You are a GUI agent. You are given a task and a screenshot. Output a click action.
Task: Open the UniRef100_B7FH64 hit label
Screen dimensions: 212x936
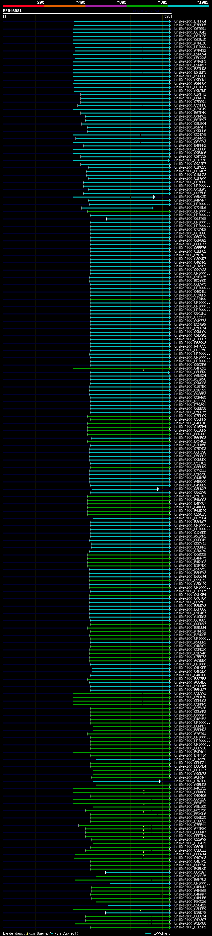[x=190, y=22]
